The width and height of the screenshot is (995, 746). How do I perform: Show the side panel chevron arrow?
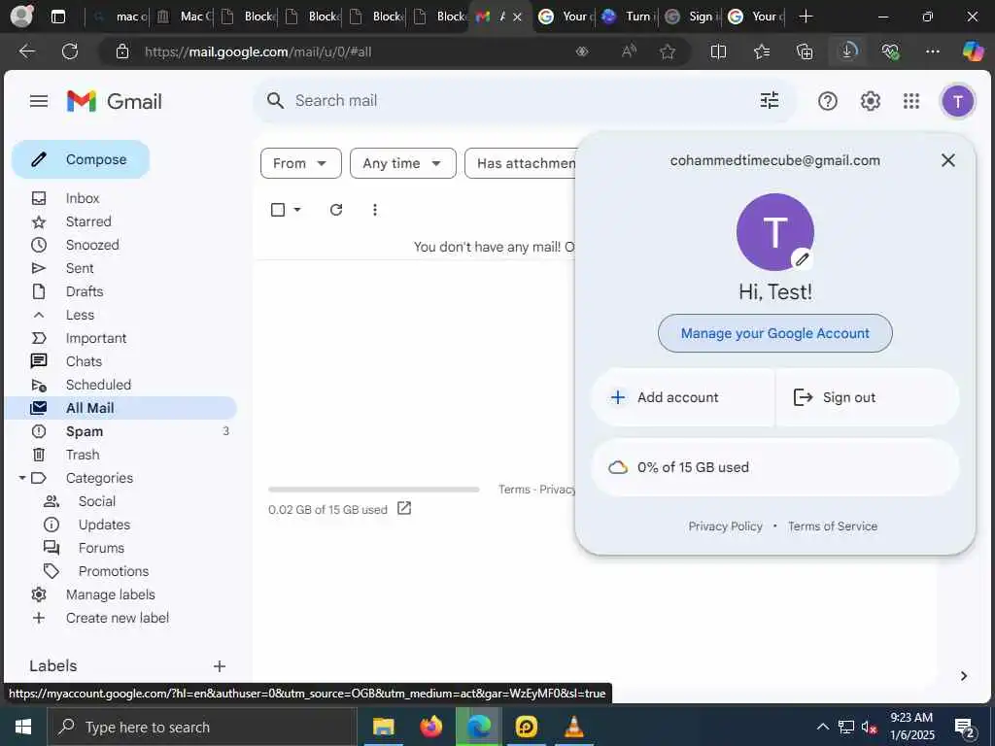963,676
